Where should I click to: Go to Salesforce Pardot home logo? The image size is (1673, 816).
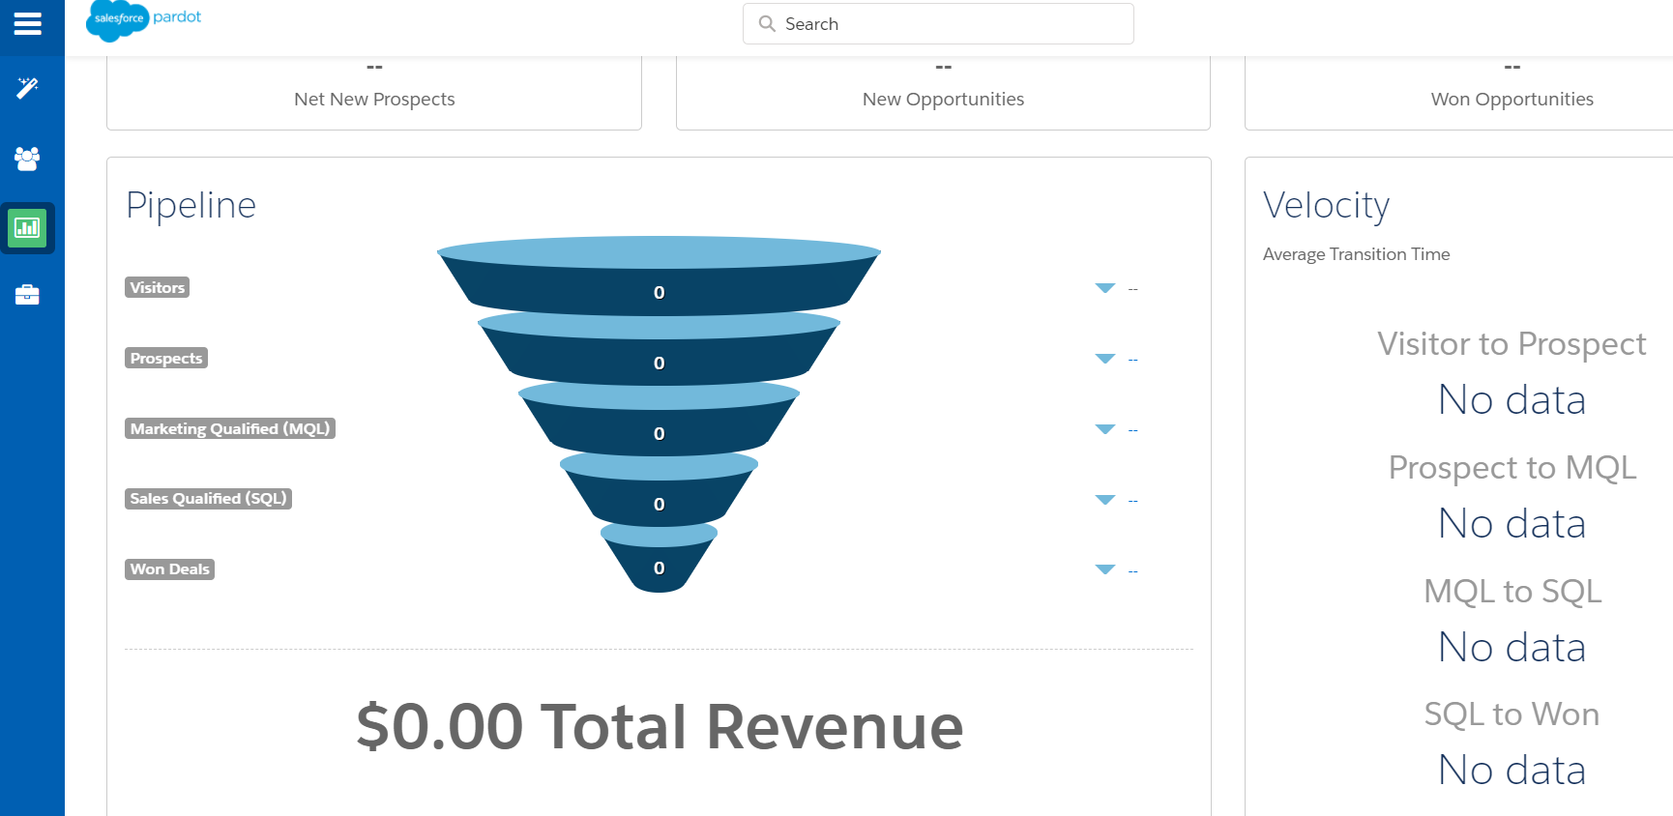(x=144, y=20)
